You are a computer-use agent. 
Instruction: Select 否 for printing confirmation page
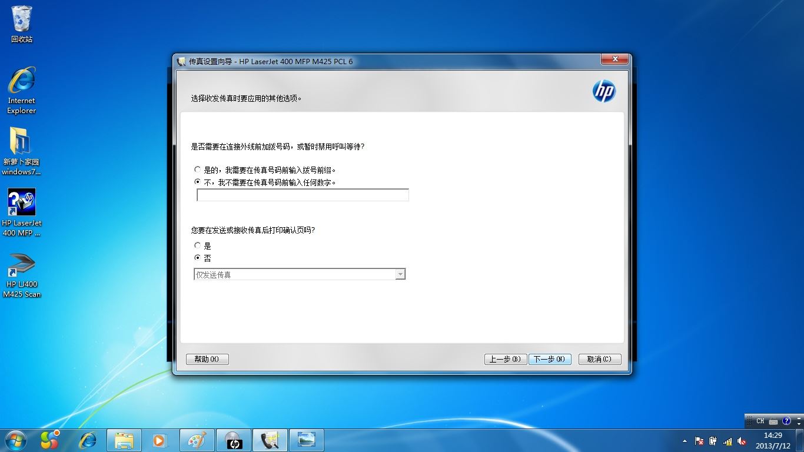click(198, 258)
